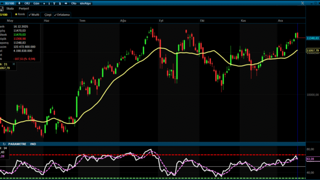This screenshot has height=180, width=320.
Task: Click the down arrow icon beside XU100
Action: [x=20, y=3]
